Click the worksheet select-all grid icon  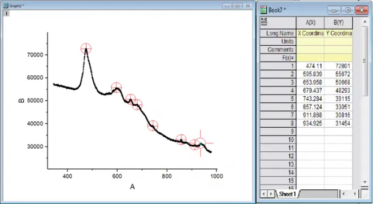coord(264,21)
